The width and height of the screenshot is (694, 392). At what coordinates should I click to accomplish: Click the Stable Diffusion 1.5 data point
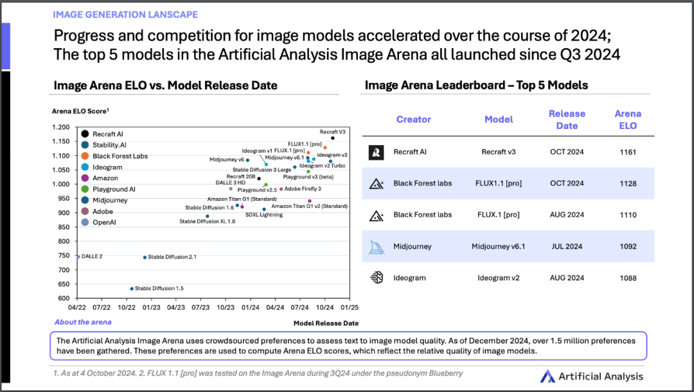coord(132,289)
